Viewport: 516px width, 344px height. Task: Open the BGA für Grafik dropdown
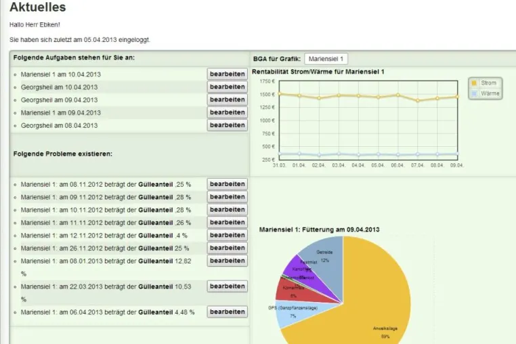coord(326,59)
